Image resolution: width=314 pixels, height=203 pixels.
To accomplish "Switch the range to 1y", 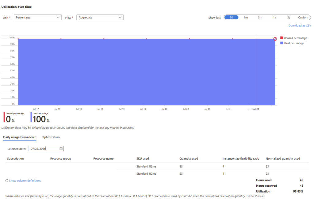I will coord(274,18).
